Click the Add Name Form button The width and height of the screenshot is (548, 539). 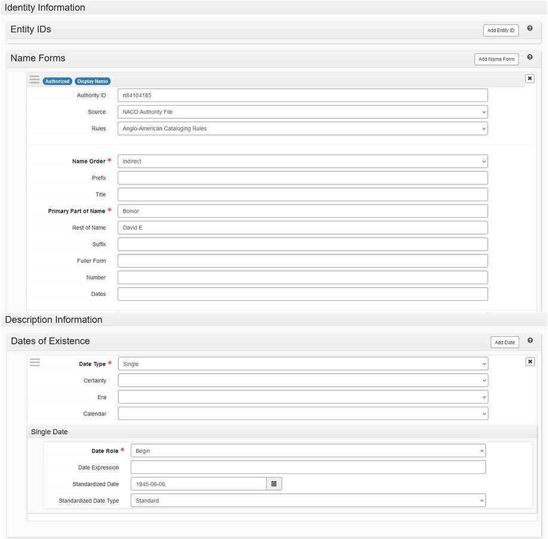(496, 59)
